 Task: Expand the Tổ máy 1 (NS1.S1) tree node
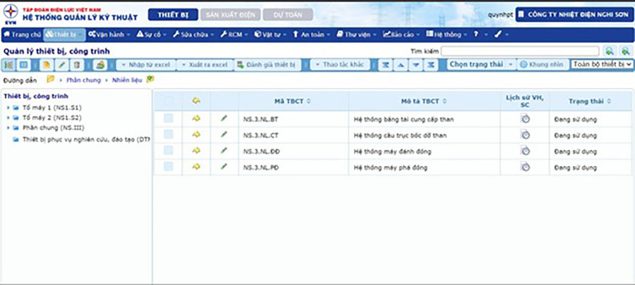(8, 108)
